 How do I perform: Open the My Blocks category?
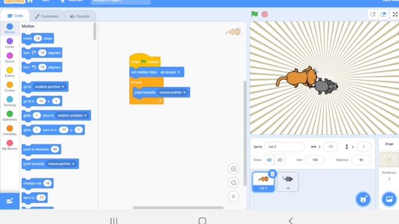10,145
